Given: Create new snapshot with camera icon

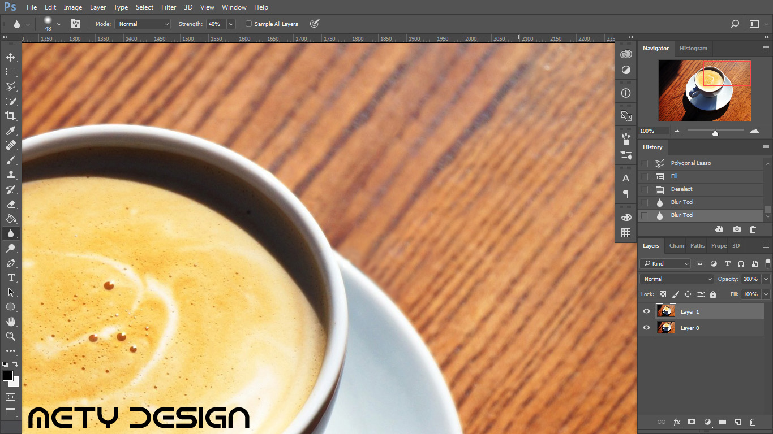Looking at the screenshot, I should pyautogui.click(x=737, y=229).
